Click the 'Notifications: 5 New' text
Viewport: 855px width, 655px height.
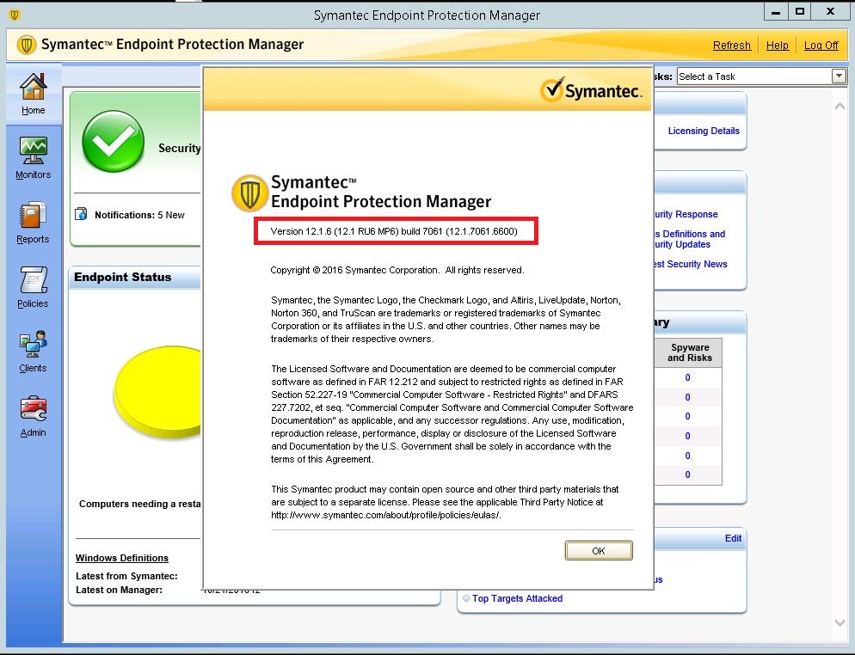coord(139,215)
